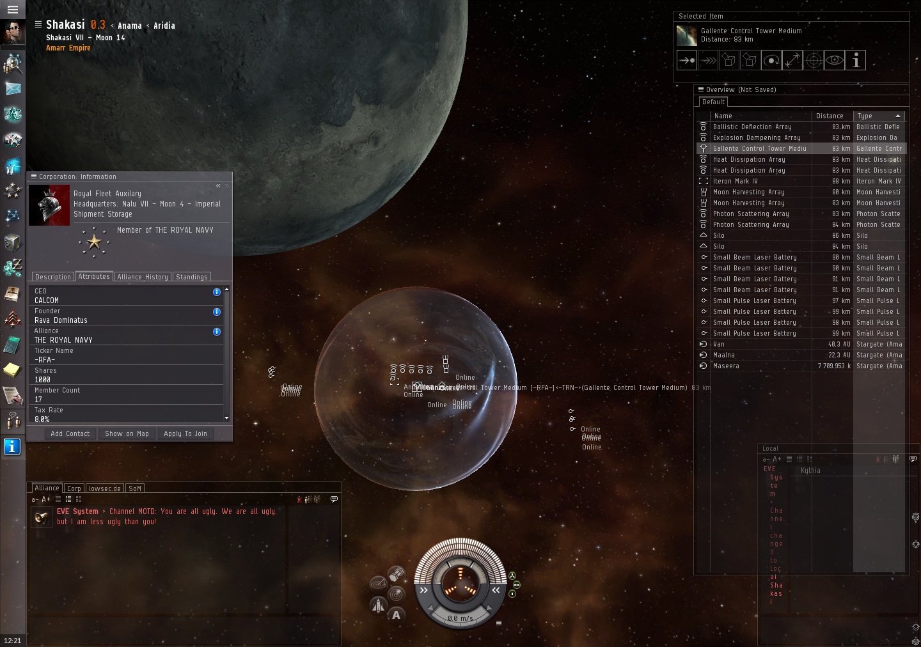Sort overview by Distance column

coord(832,116)
